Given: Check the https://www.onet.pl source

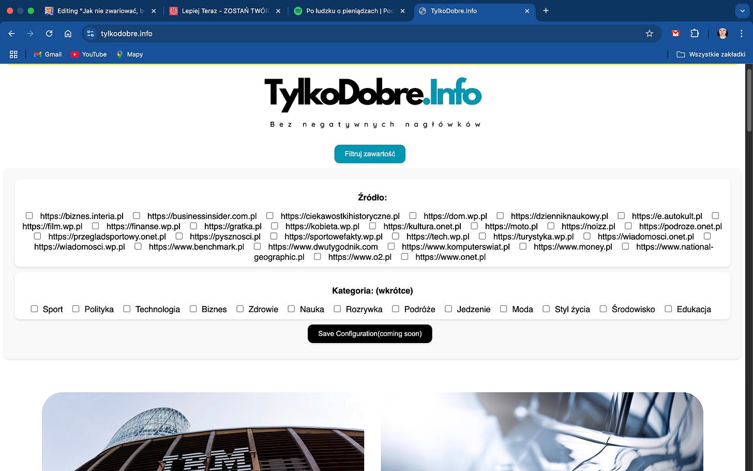Looking at the screenshot, I should (404, 256).
